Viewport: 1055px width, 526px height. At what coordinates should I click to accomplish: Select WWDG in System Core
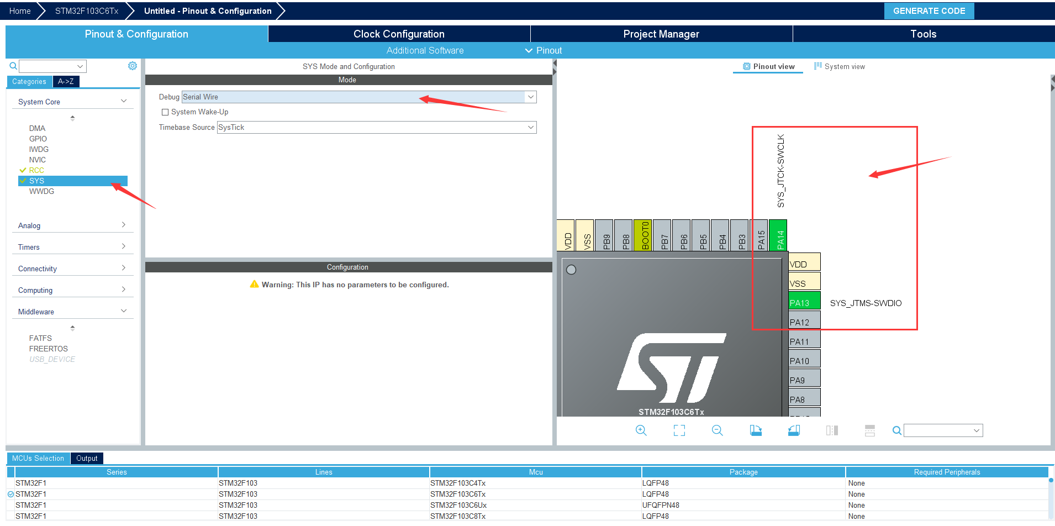41,191
